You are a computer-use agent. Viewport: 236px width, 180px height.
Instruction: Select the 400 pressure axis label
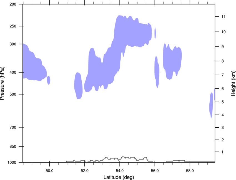point(13,72)
